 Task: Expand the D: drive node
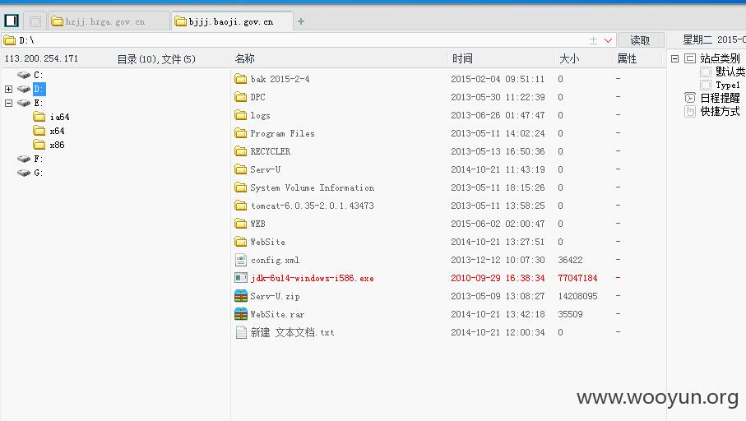[x=8, y=89]
